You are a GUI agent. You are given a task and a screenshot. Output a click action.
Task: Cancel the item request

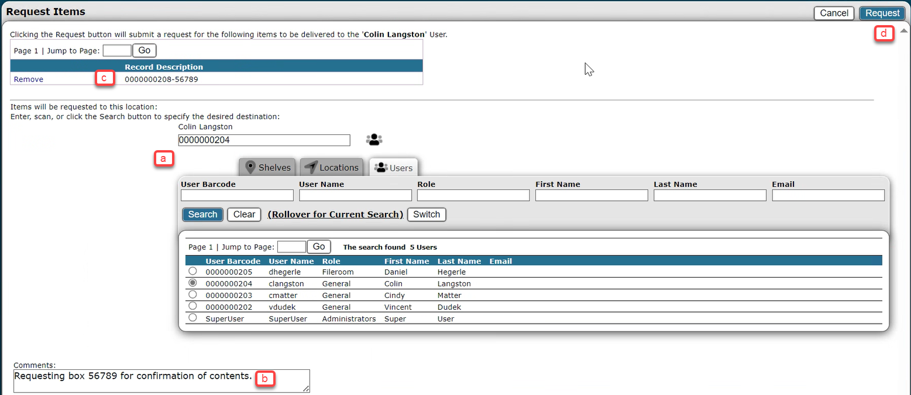[x=834, y=13]
